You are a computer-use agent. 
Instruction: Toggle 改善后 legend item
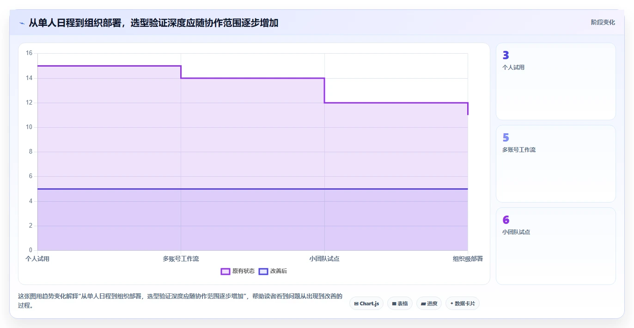[x=273, y=271]
